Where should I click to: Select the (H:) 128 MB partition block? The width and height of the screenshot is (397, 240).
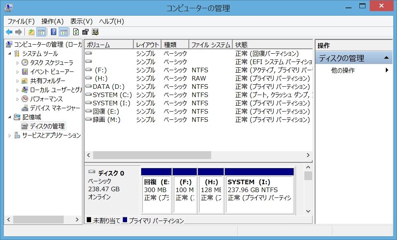coord(211,191)
